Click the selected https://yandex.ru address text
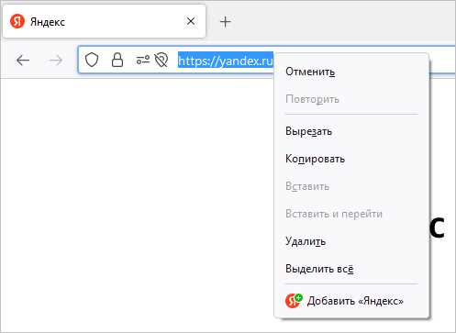Image resolution: width=456 pixels, height=333 pixels. (226, 61)
